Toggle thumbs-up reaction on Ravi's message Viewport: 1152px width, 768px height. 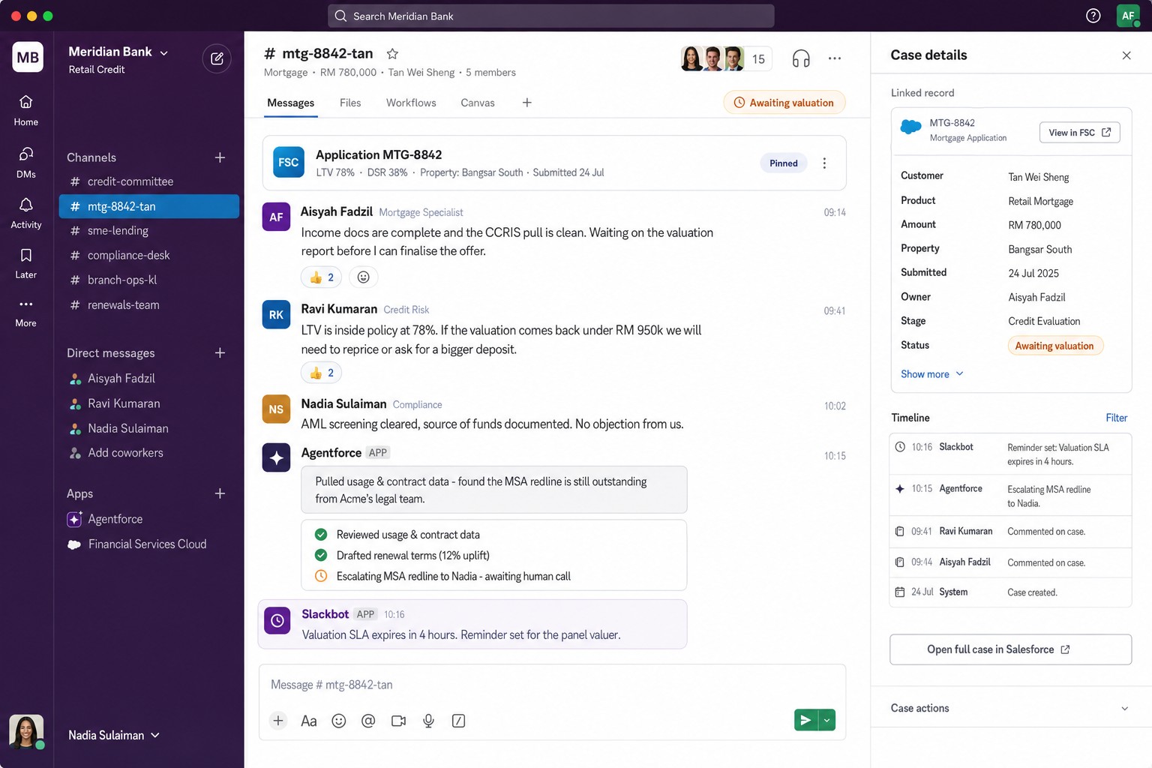[322, 373]
